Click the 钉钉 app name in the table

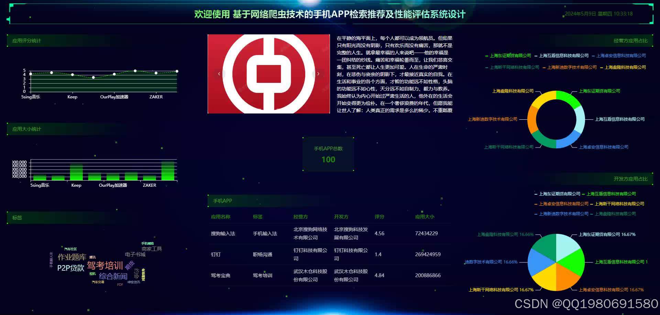pyautogui.click(x=216, y=254)
